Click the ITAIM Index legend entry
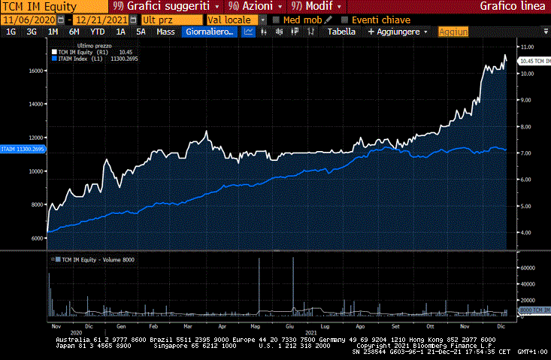Viewport: 551px width, 360px height. [x=95, y=59]
